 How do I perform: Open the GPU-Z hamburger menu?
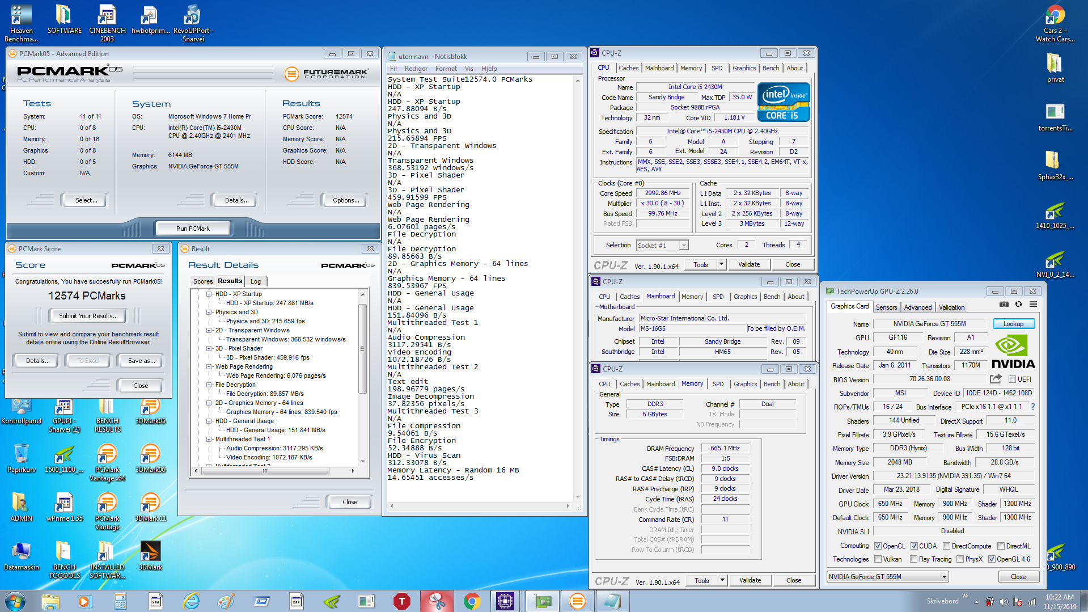coord(1034,305)
